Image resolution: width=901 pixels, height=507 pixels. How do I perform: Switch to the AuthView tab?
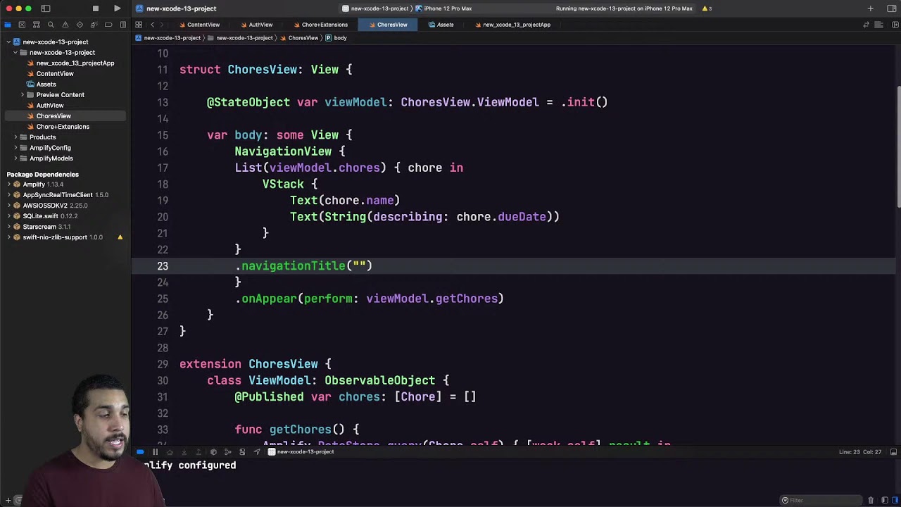pyautogui.click(x=256, y=25)
